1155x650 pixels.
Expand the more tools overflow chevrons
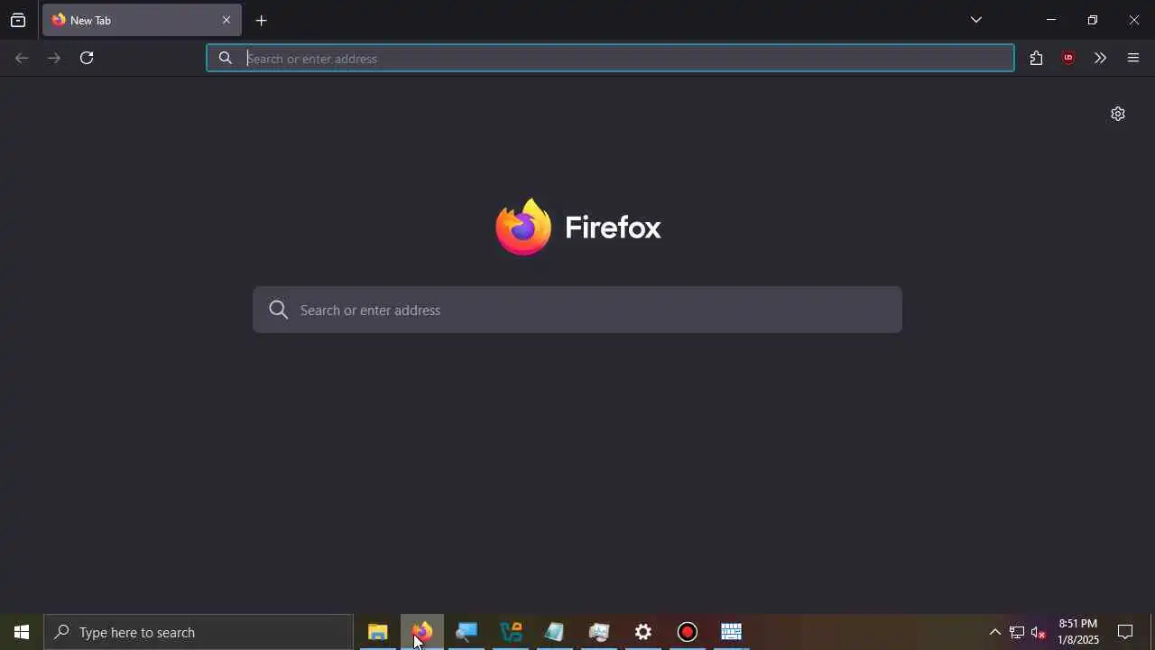[1100, 58]
